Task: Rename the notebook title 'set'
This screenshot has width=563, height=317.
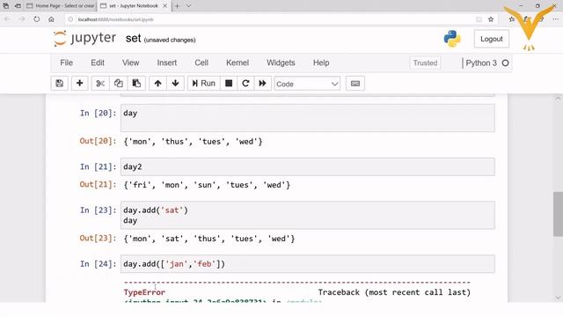Action: click(133, 39)
